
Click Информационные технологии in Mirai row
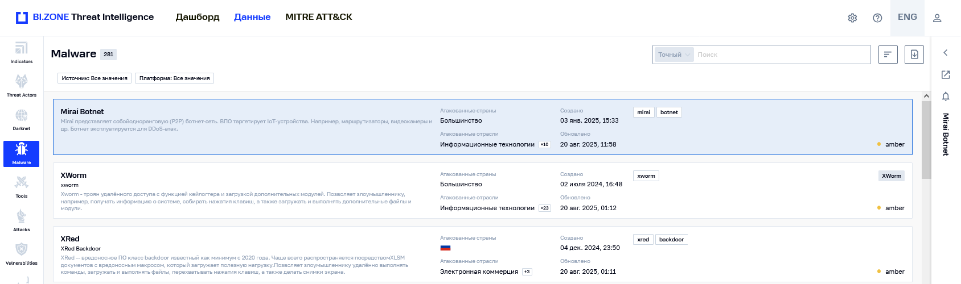[487, 144]
